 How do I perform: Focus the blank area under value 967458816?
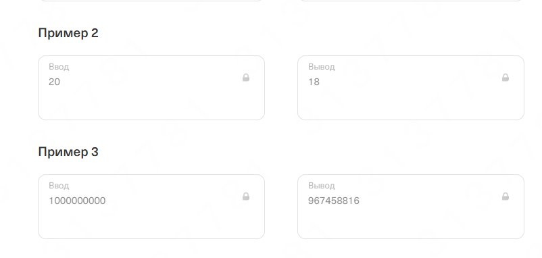411,222
